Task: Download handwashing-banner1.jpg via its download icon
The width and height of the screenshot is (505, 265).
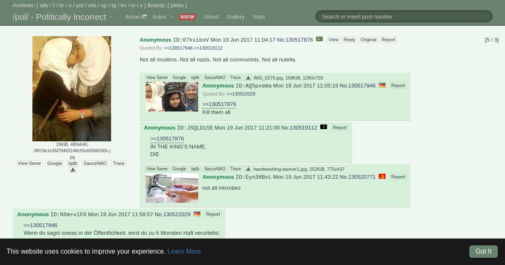Action: [248, 169]
